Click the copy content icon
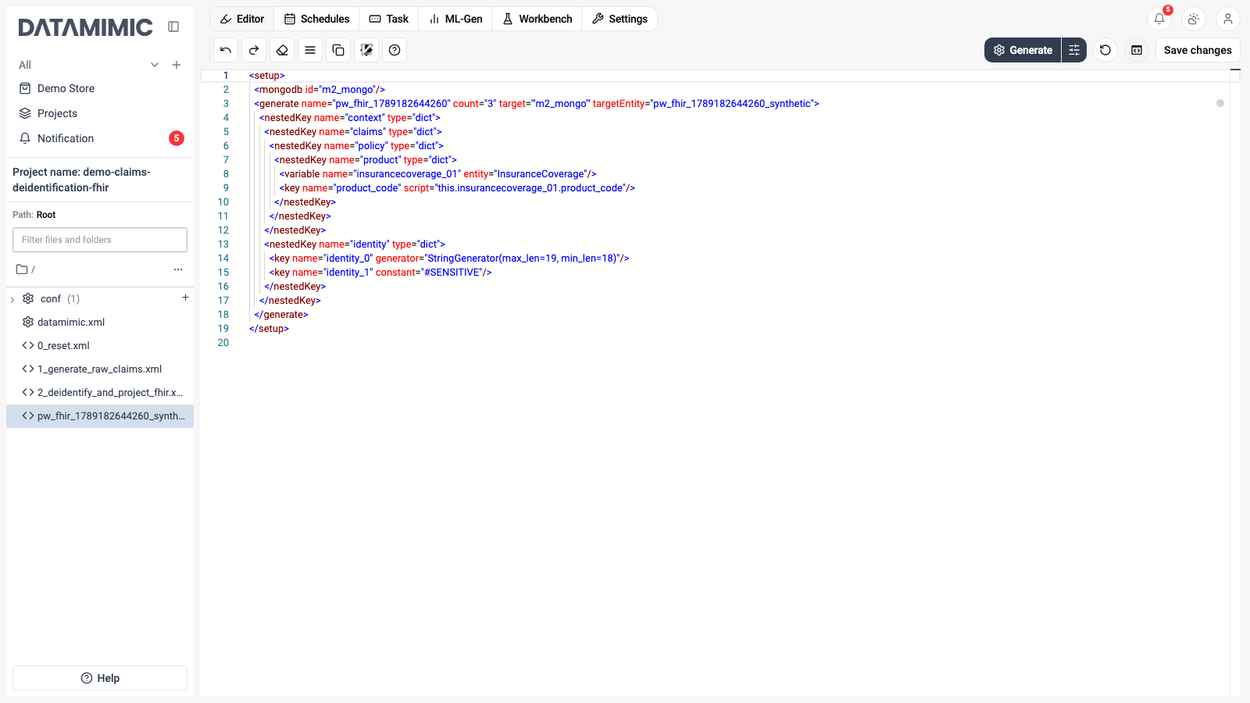The image size is (1250, 703). 338,50
